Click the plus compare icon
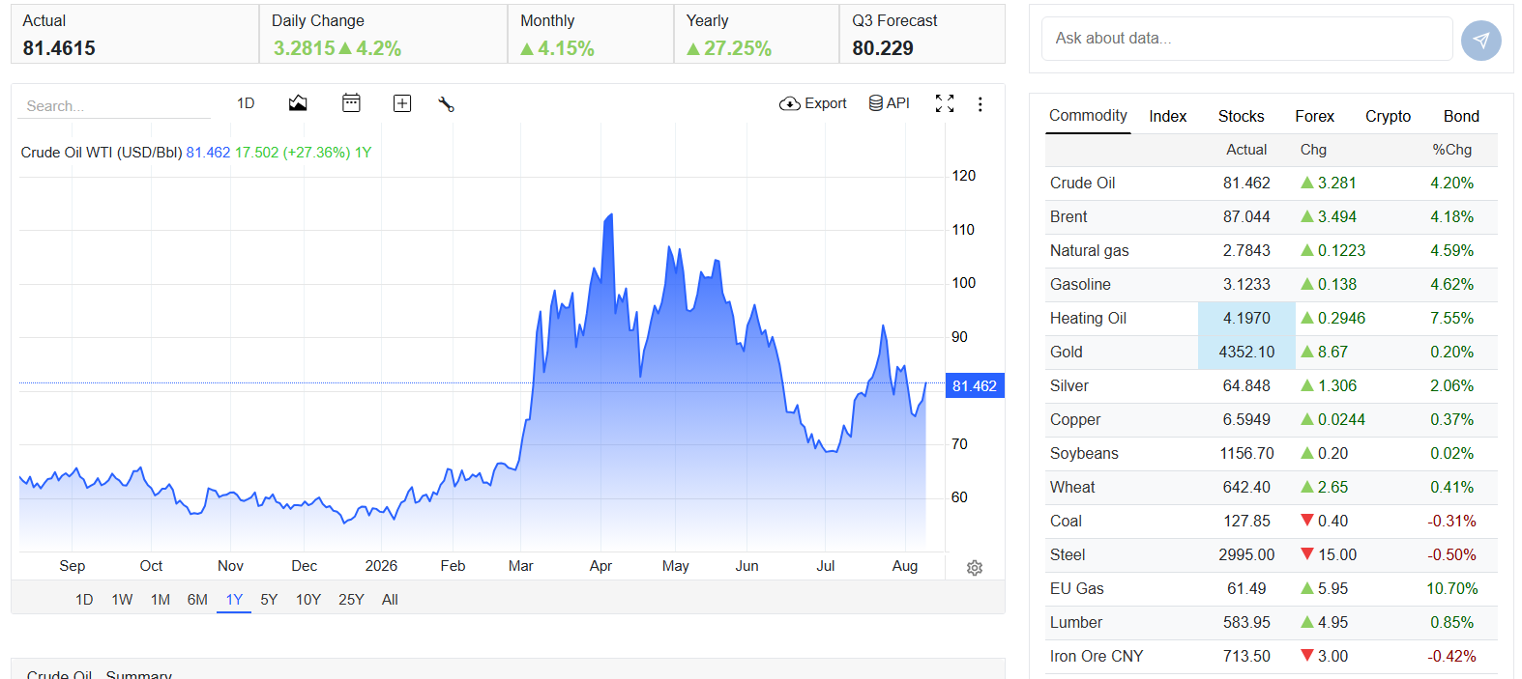This screenshot has width=1522, height=679. (x=402, y=103)
